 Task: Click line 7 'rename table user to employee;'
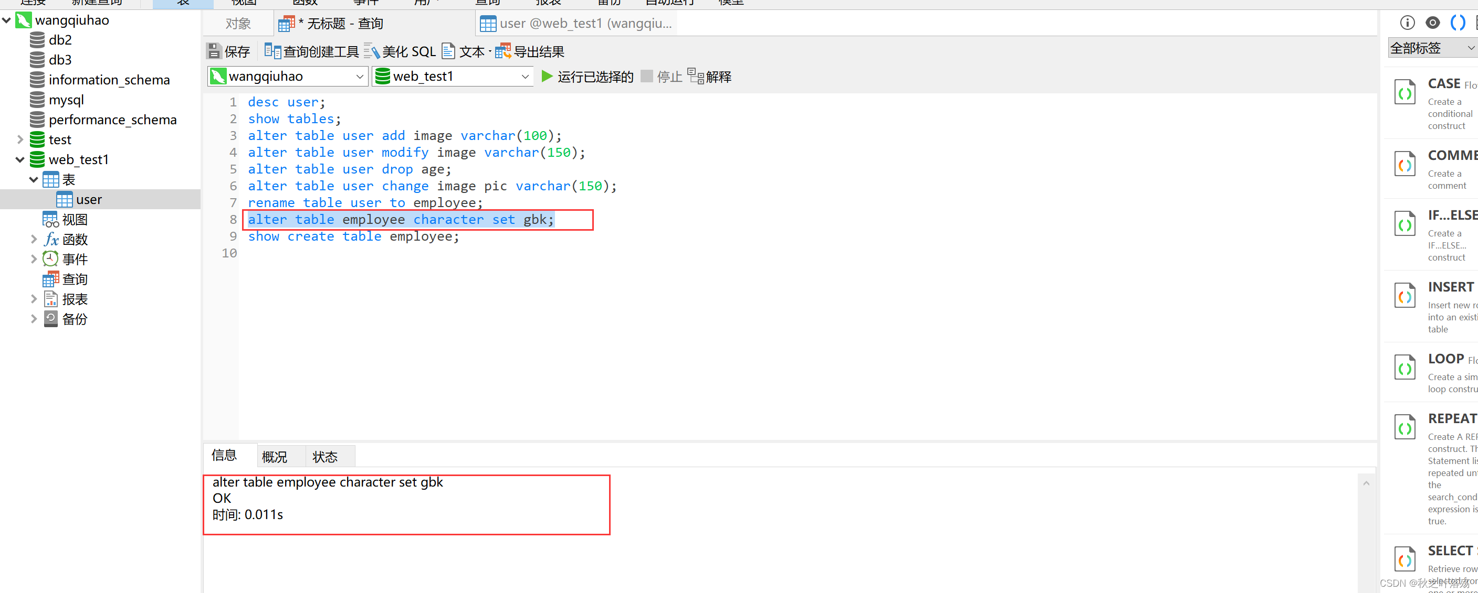(365, 203)
